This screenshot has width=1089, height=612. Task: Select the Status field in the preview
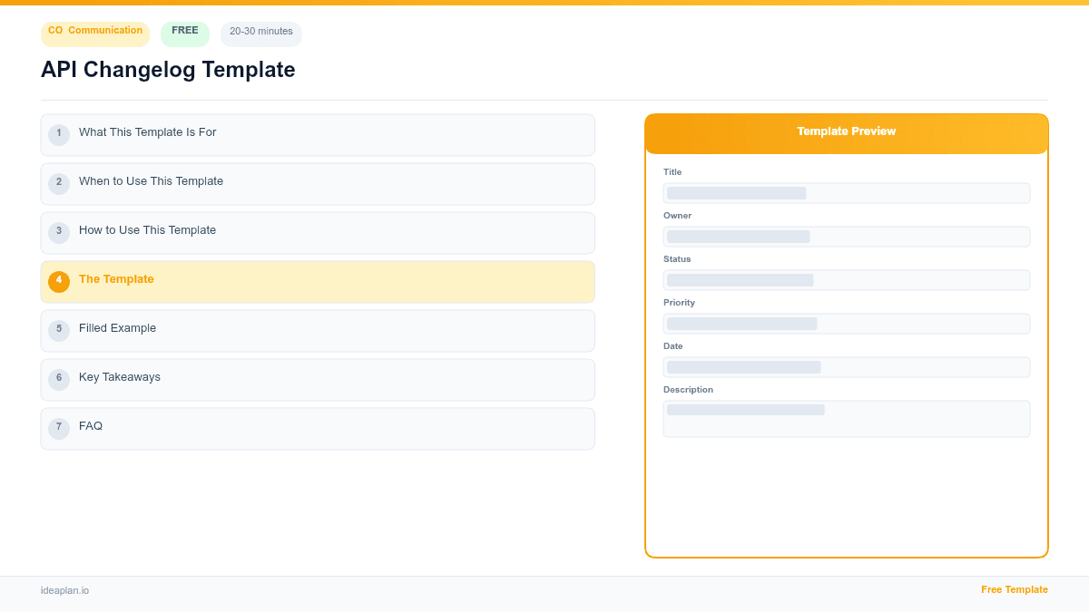[846, 280]
